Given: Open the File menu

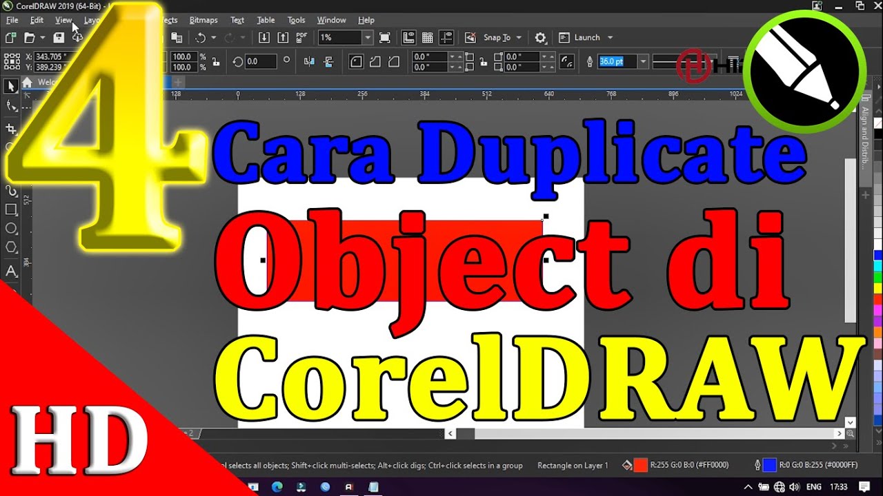Looking at the screenshot, I should (12, 20).
